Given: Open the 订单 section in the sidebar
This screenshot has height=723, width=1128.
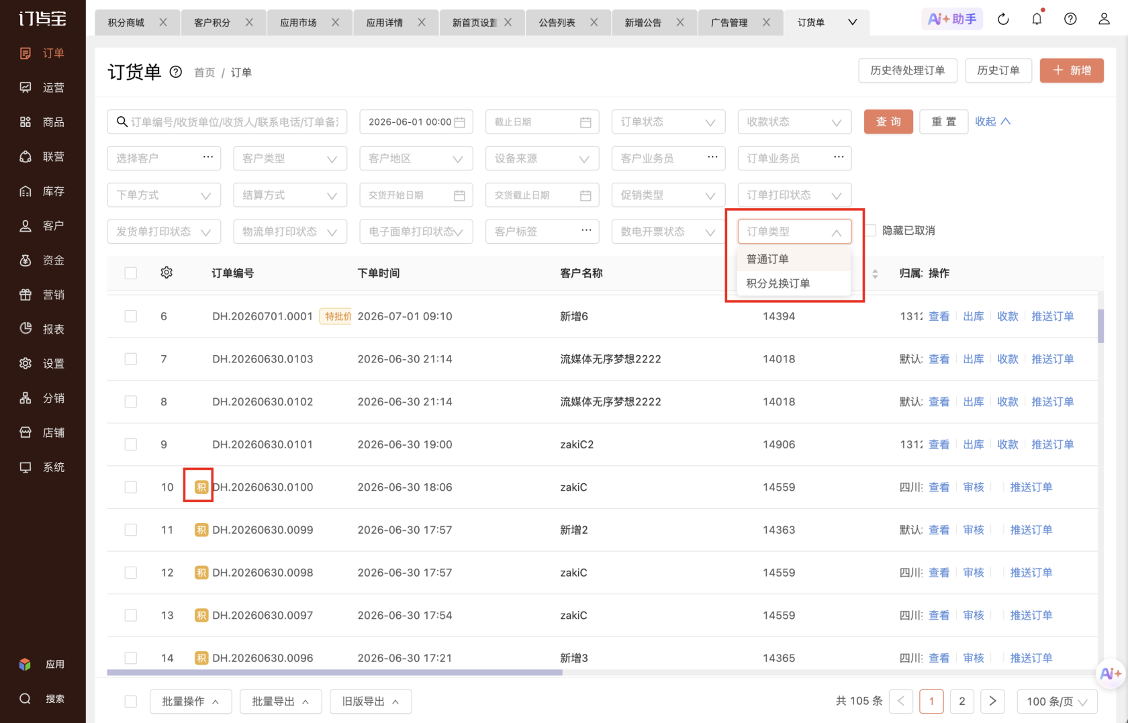Looking at the screenshot, I should [42, 53].
